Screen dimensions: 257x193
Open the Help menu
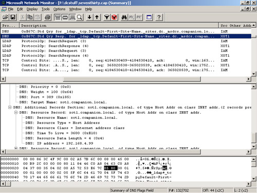[88, 9]
